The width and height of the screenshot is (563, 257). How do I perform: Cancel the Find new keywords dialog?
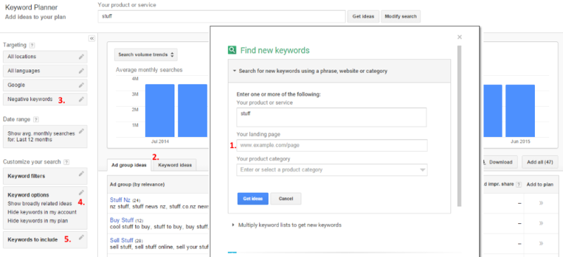[286, 199]
